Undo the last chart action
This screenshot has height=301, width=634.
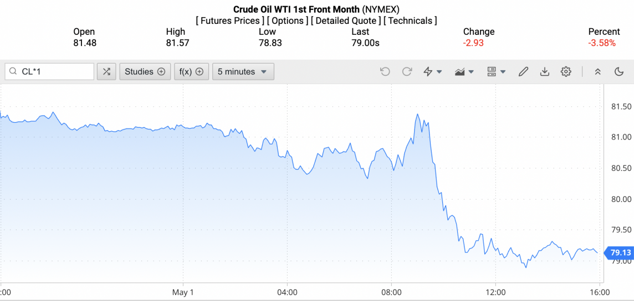tap(385, 71)
